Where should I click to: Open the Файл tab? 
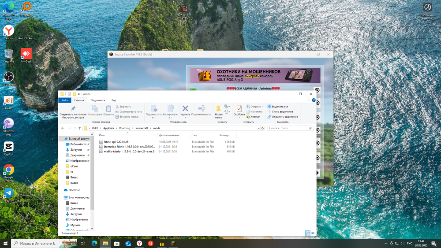(x=65, y=100)
